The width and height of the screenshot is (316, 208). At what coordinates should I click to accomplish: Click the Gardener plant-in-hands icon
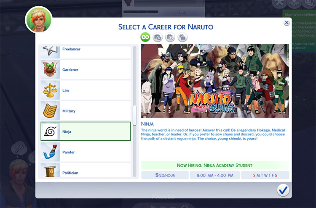coord(50,69)
